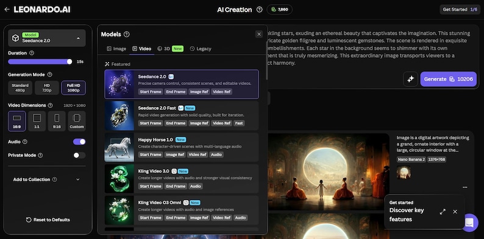The height and width of the screenshot is (239, 484).
Task: Click the Add to Collection help icon
Action: click(55, 179)
